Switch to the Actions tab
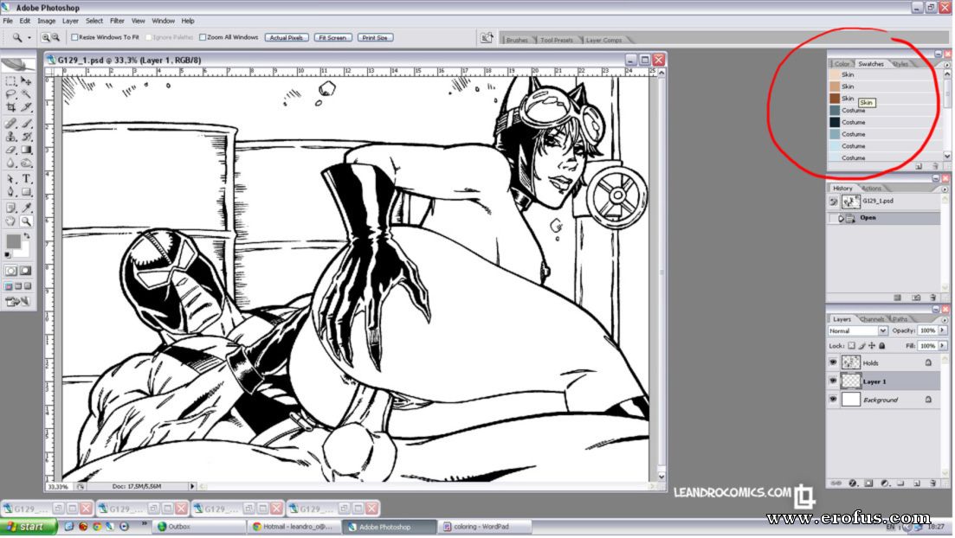 [x=872, y=189]
